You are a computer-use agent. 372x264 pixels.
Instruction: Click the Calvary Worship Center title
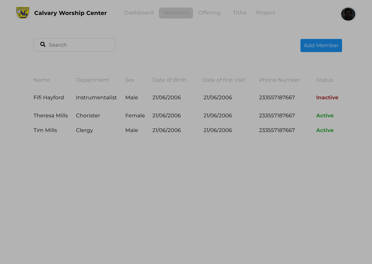70,13
